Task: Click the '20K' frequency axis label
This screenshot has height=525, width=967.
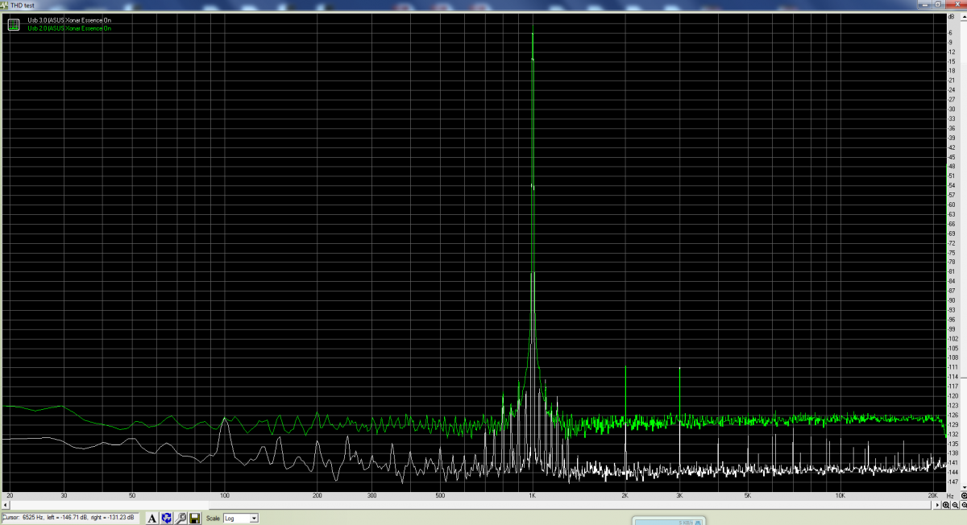Action: (x=932, y=495)
